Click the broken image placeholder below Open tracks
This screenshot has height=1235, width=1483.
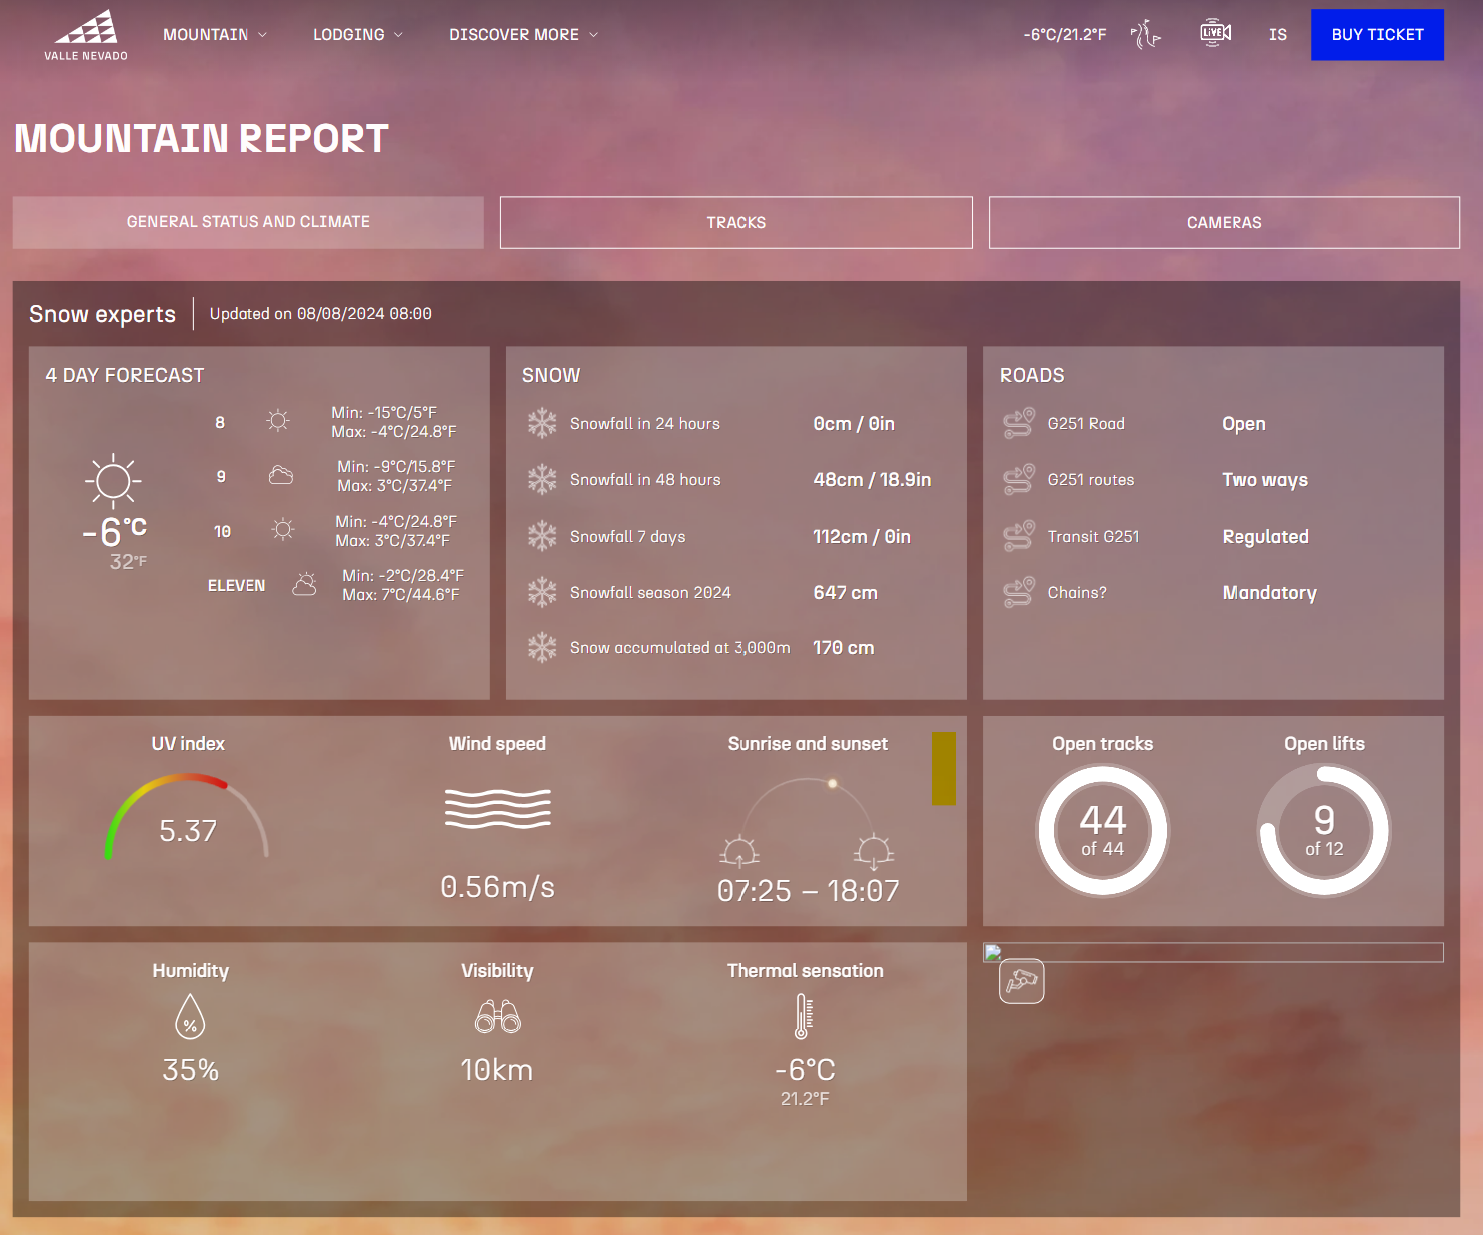point(1214,952)
